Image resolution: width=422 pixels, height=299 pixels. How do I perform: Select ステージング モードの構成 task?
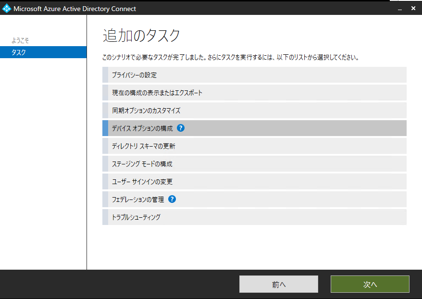[254, 163]
